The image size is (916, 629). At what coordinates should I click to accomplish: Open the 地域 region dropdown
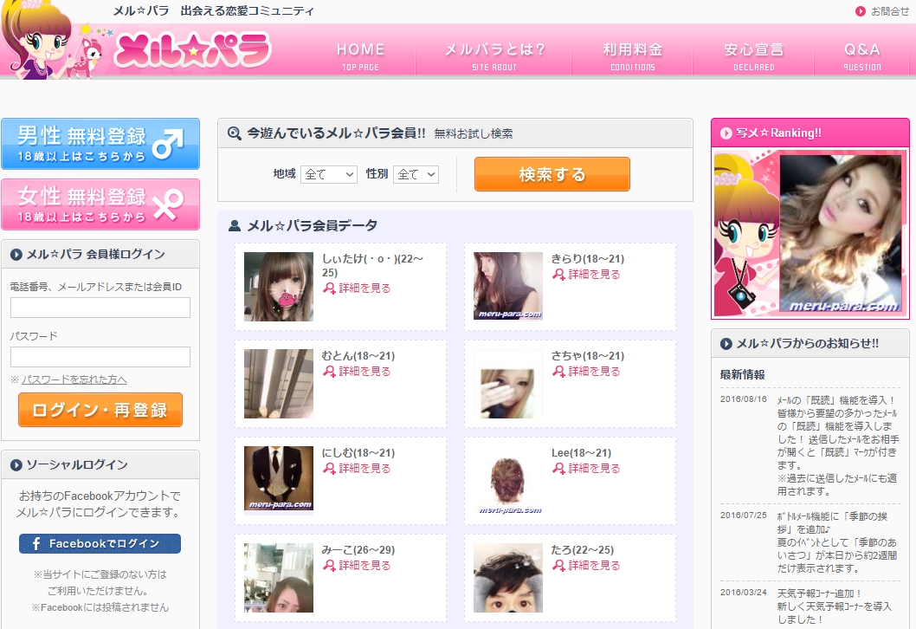click(329, 174)
